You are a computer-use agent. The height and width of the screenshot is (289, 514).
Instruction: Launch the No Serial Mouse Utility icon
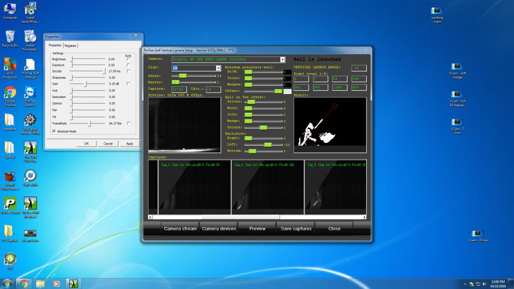click(x=30, y=124)
